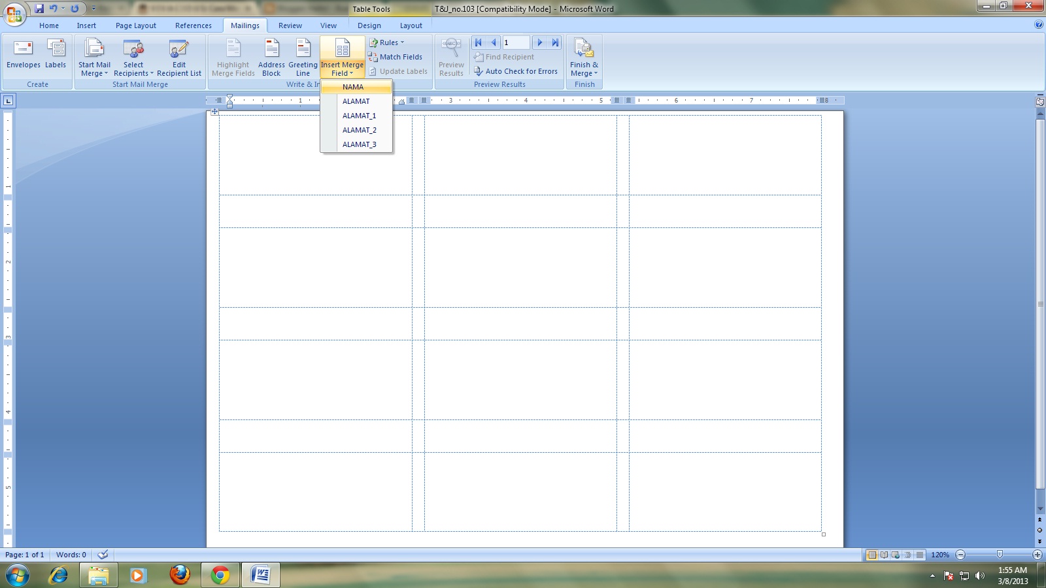Click the volume icon in system tray
Image resolution: width=1046 pixels, height=588 pixels.
(x=979, y=576)
